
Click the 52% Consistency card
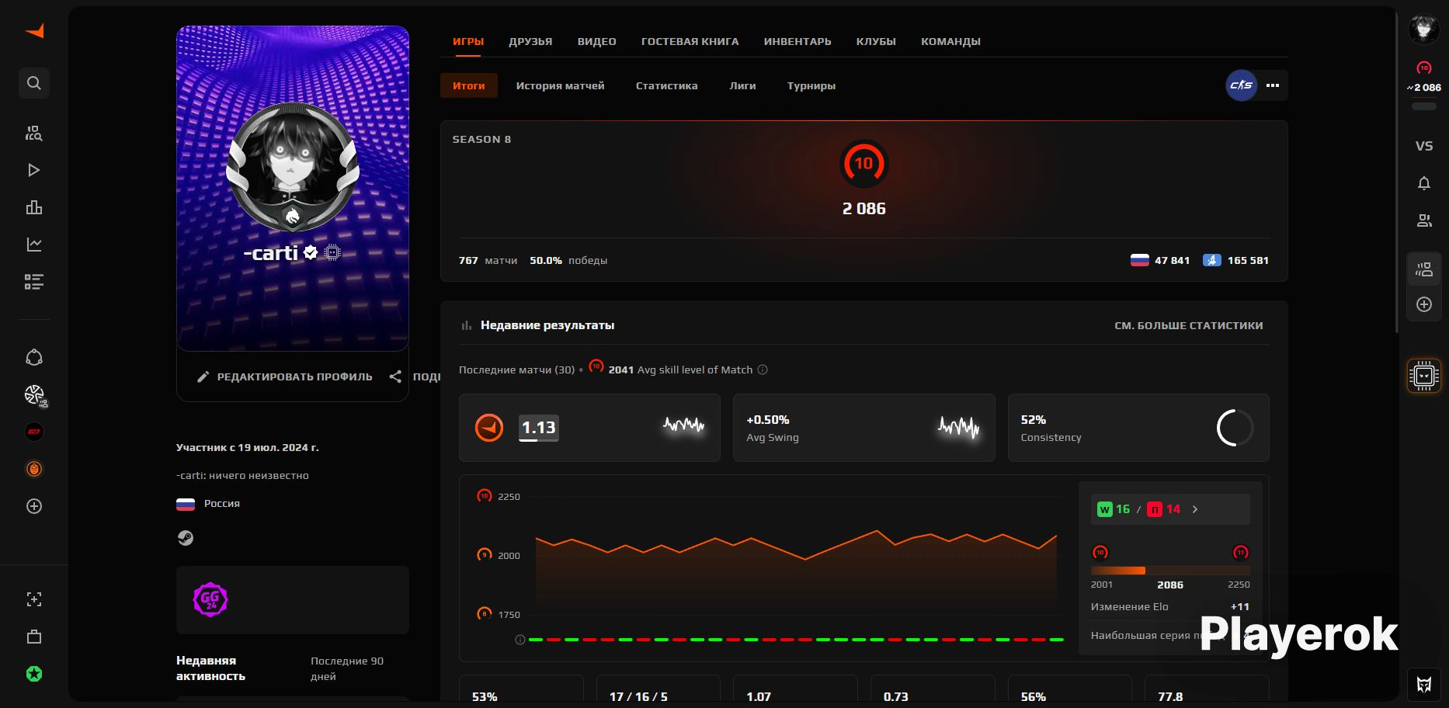point(1138,428)
